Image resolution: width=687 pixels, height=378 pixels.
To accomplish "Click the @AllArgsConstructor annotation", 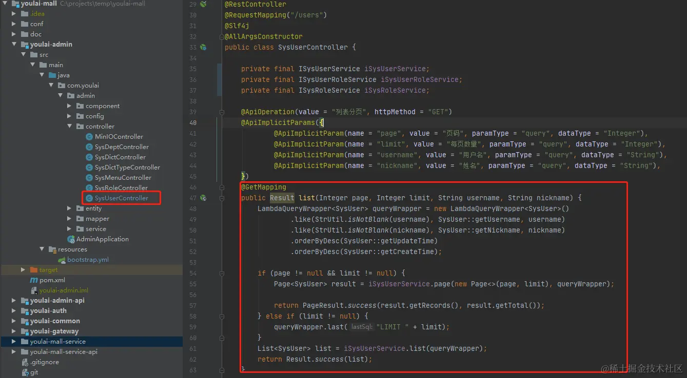I will pyautogui.click(x=264, y=36).
